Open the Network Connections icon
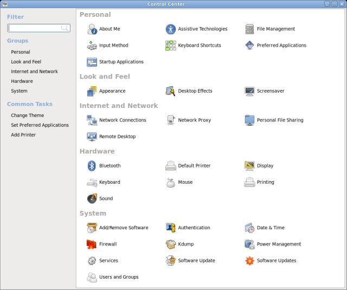 pos(92,120)
